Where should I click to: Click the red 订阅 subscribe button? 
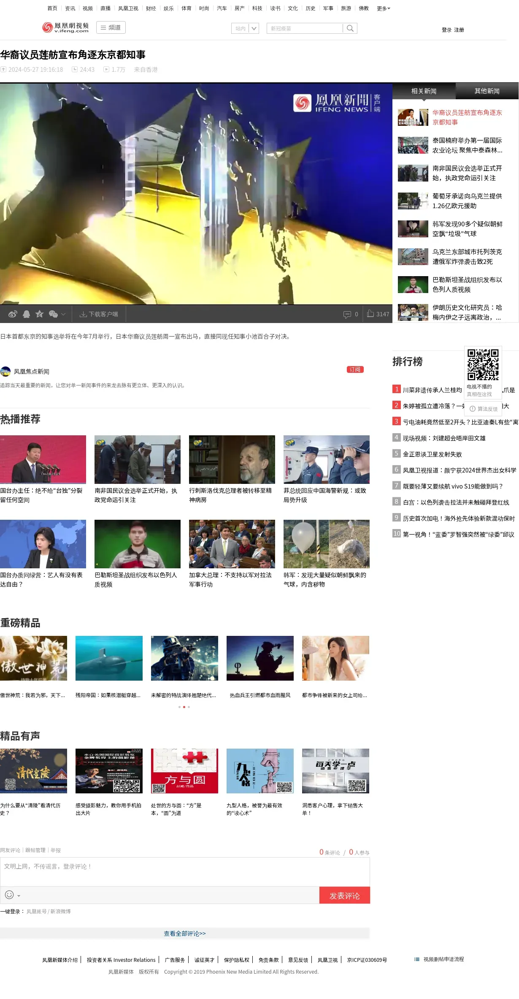coord(355,369)
